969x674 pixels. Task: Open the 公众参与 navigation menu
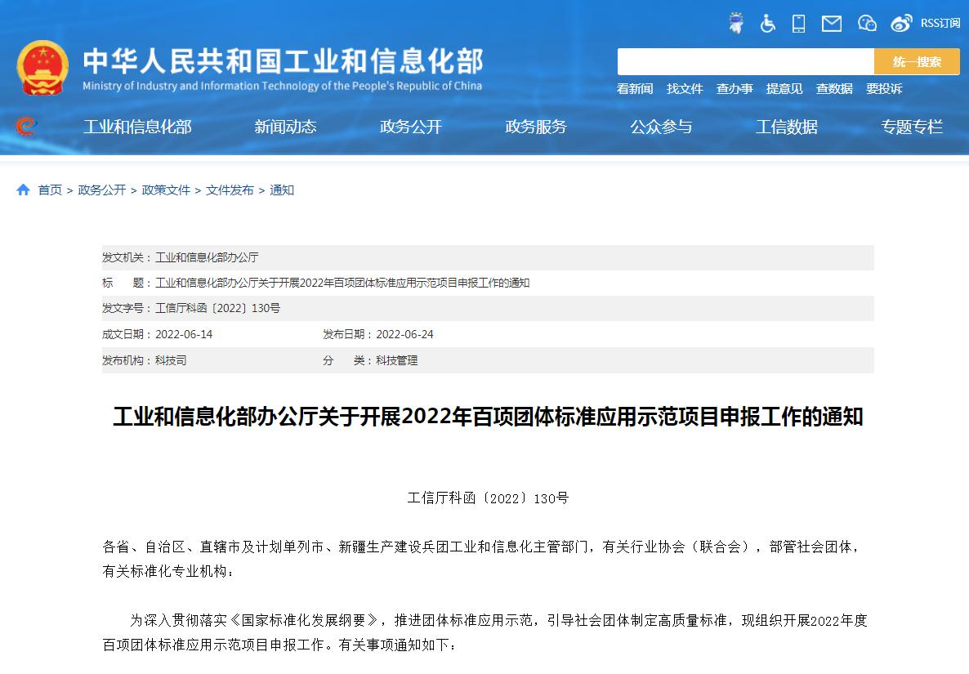(661, 127)
